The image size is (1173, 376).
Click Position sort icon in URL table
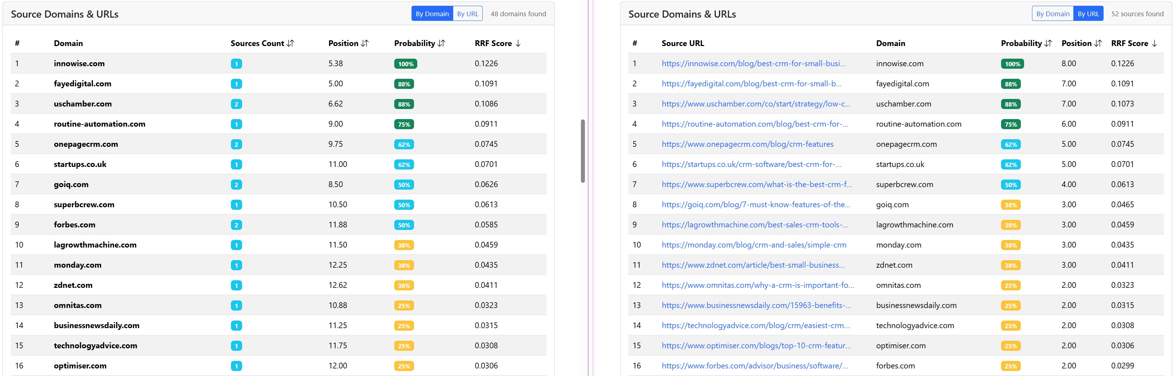pos(1098,43)
